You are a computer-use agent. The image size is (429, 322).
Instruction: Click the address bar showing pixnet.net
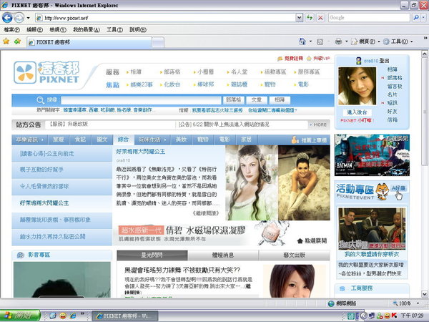coord(166,18)
